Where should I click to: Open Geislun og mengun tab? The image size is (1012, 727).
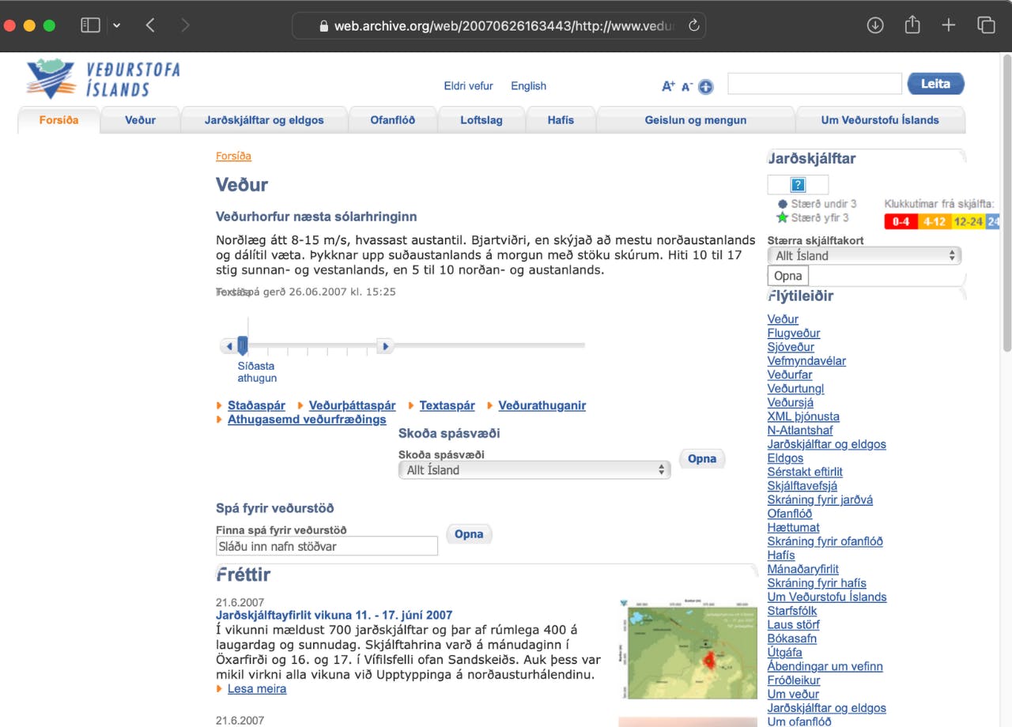tap(696, 120)
